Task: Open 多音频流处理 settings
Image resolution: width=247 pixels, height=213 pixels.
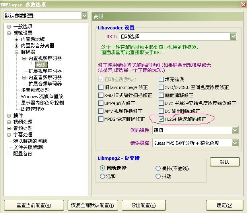Action: tap(35, 90)
